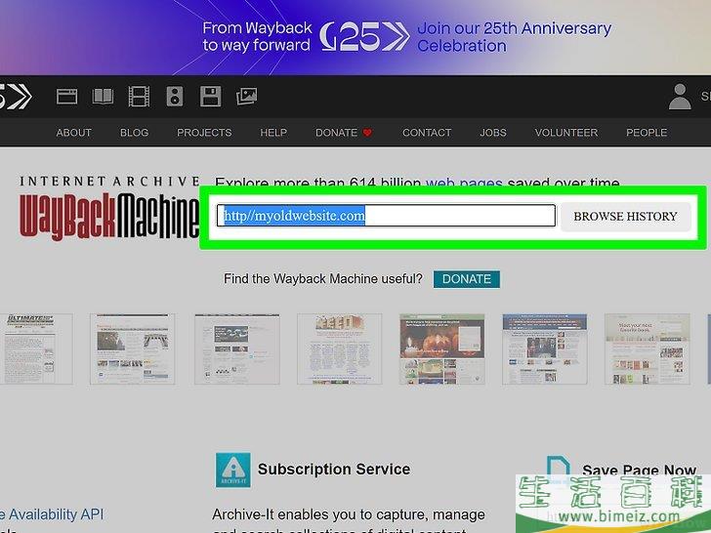
Task: Open the PEOPLE menu item
Action: click(647, 133)
